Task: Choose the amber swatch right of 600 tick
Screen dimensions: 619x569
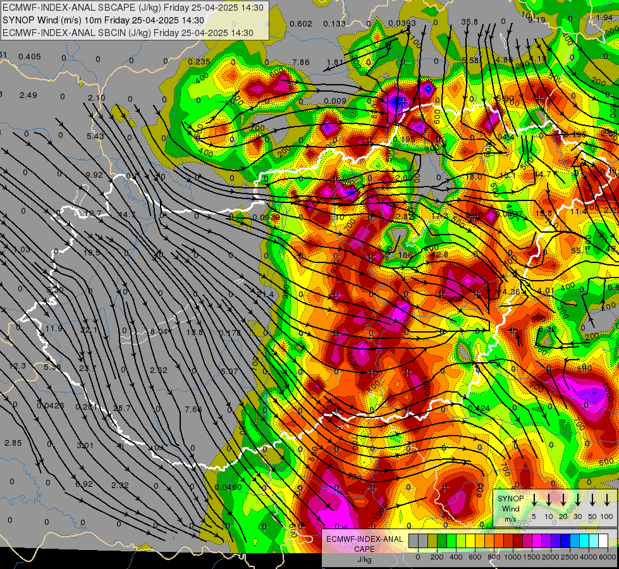Action: point(480,541)
